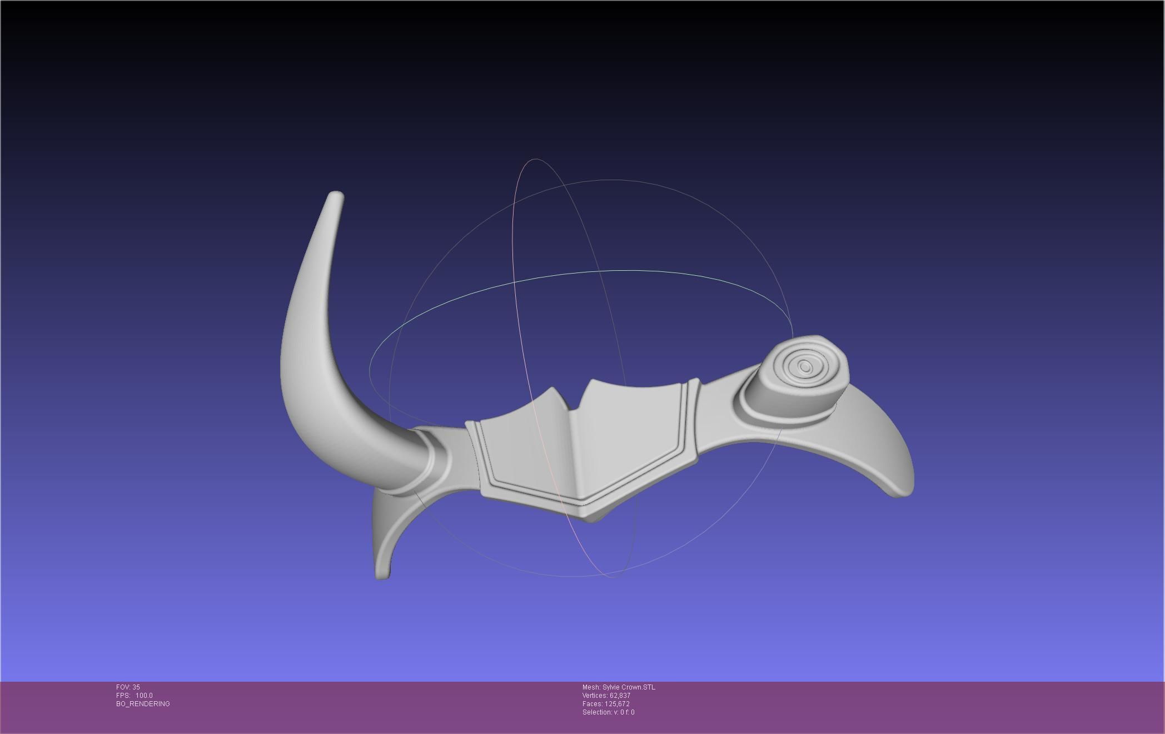Click the BO_RENDERING status label
Image resolution: width=1165 pixels, height=734 pixels.
[x=143, y=704]
